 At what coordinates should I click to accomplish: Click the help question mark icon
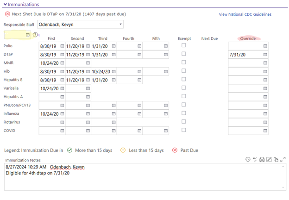click(x=35, y=35)
